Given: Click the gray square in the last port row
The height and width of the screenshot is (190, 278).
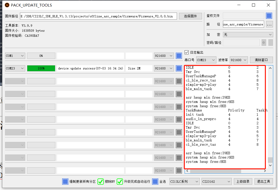Looking at the screenshot, I should [179, 170].
